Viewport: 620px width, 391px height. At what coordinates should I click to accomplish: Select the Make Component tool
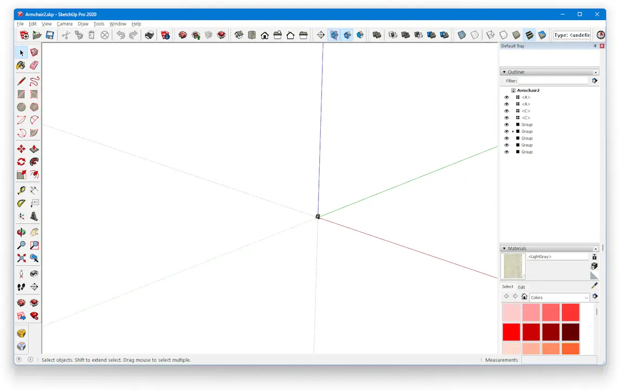point(34,53)
